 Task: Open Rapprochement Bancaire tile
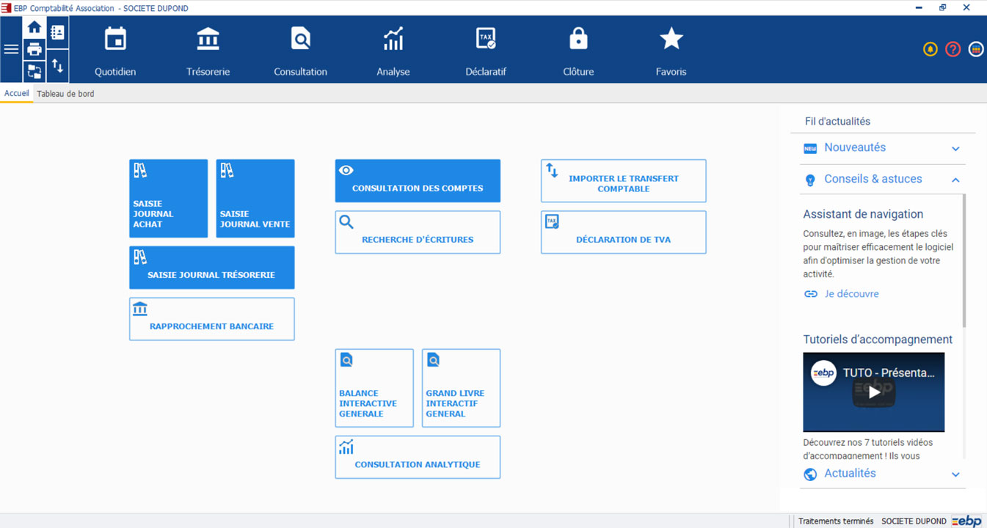pyautogui.click(x=212, y=319)
